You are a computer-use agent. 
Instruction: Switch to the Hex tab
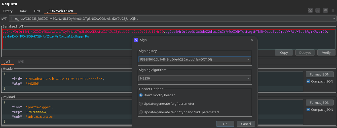pos(37,11)
